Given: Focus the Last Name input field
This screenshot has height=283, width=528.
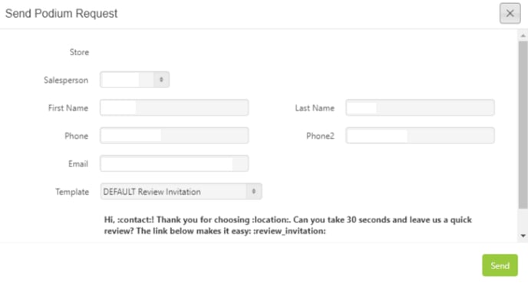Looking at the screenshot, I should [x=421, y=107].
